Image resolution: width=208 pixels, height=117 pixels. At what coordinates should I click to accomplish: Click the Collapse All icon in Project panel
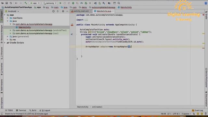[58, 11]
